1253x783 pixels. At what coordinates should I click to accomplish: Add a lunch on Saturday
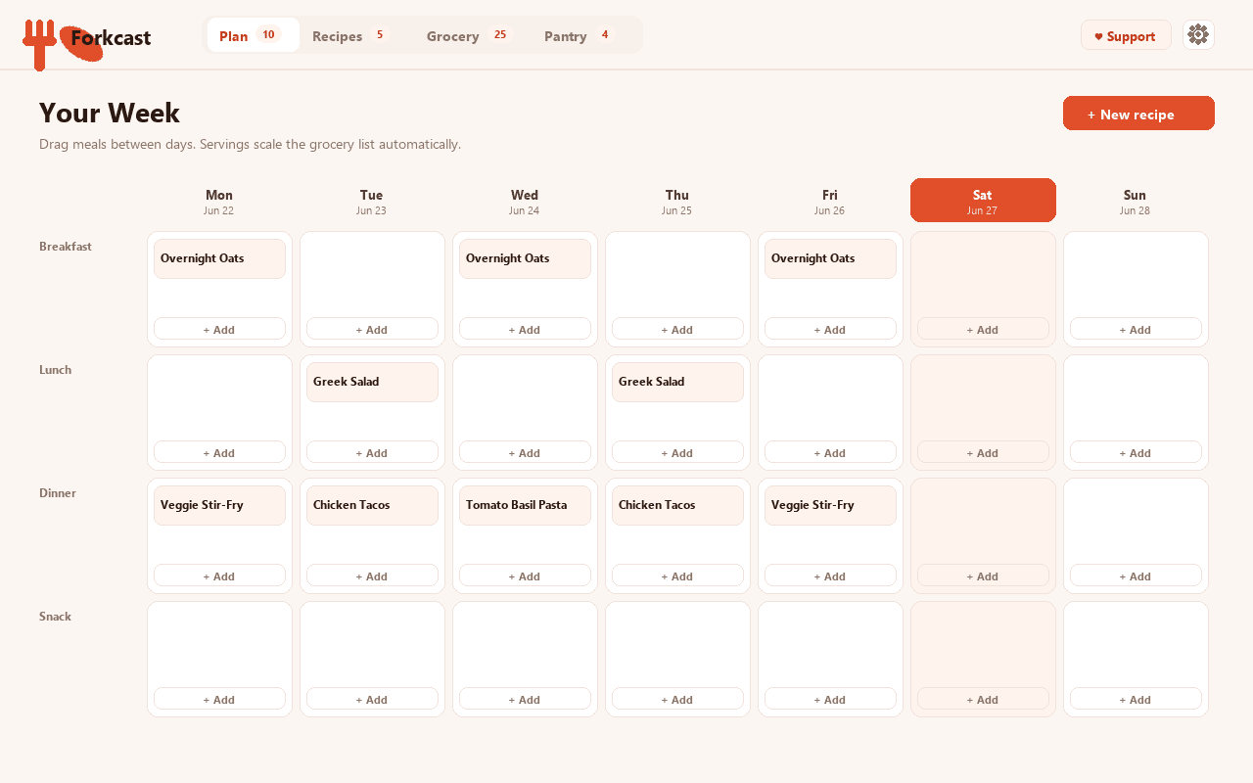(983, 452)
